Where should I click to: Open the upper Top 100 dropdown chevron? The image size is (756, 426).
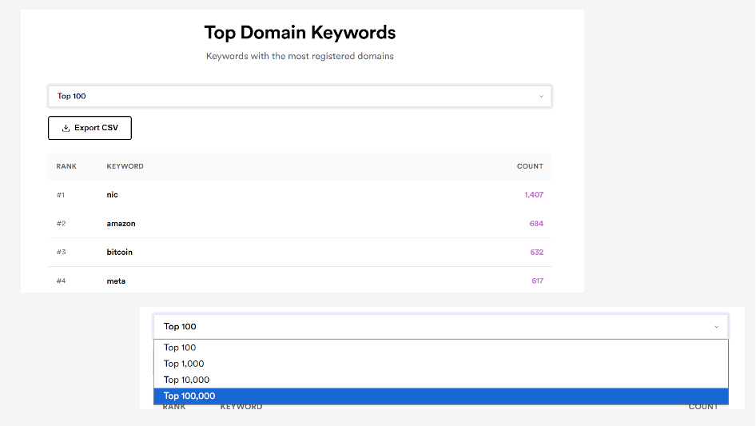(541, 97)
